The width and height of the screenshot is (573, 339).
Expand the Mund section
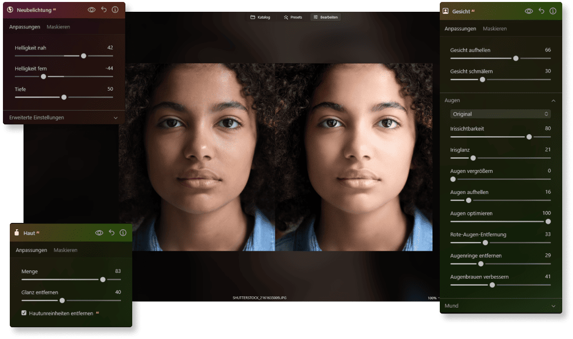[x=500, y=306]
